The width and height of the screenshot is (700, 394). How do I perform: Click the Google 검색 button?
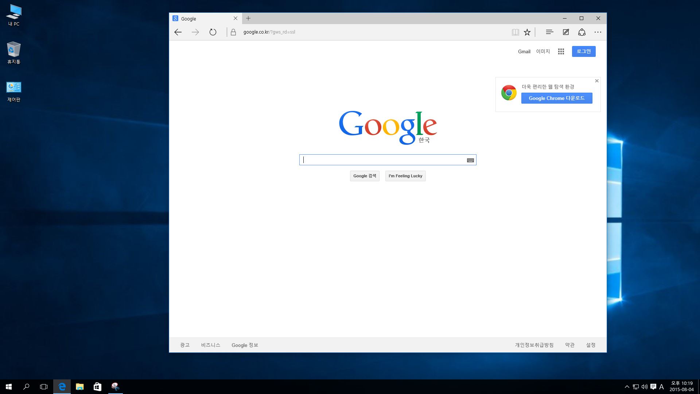pyautogui.click(x=365, y=176)
